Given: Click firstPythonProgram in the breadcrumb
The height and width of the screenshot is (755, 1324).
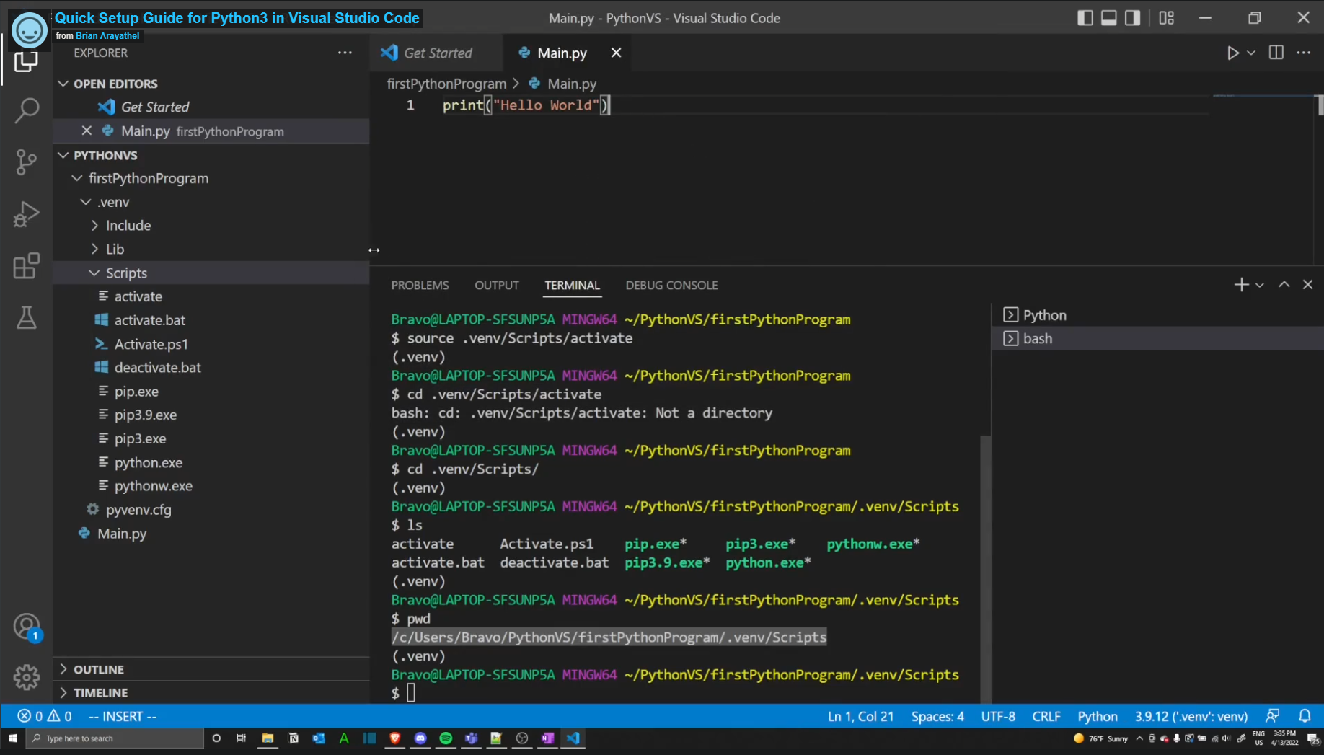Looking at the screenshot, I should click(446, 84).
